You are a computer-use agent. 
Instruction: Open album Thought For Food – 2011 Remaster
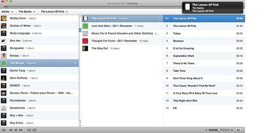click(x=122, y=41)
